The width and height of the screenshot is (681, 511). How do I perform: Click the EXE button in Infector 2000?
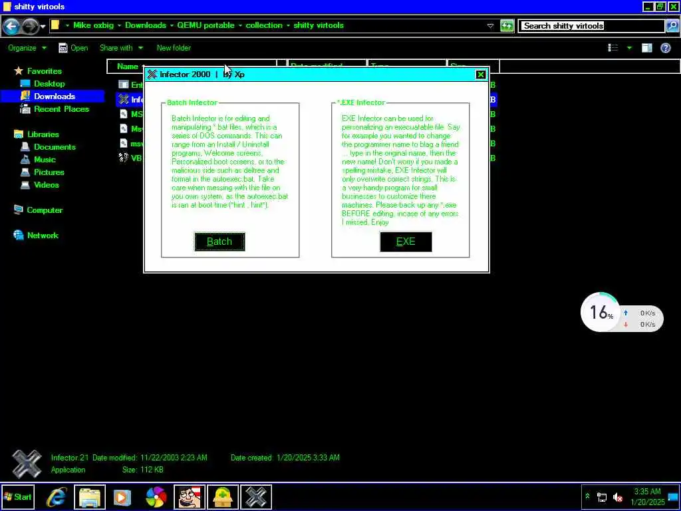click(x=406, y=242)
